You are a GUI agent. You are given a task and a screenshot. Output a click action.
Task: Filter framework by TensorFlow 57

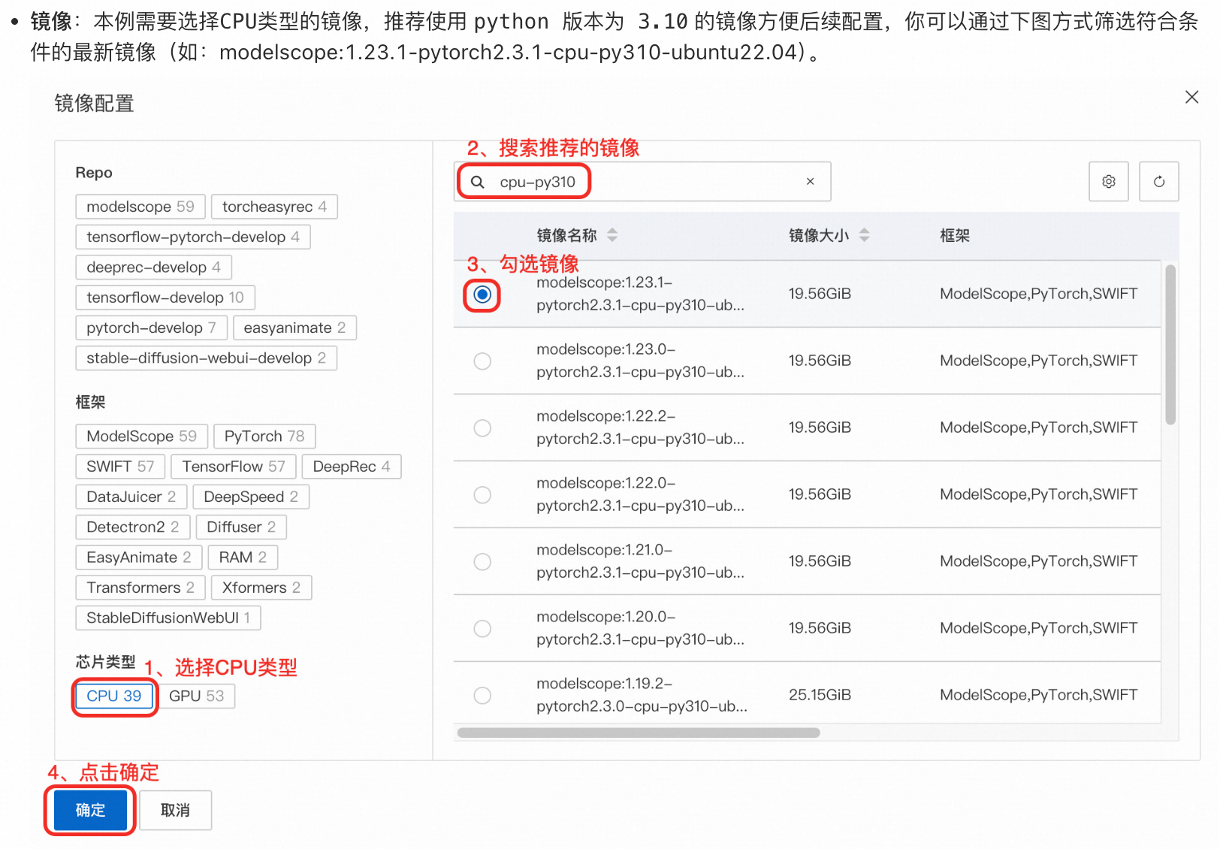click(234, 467)
